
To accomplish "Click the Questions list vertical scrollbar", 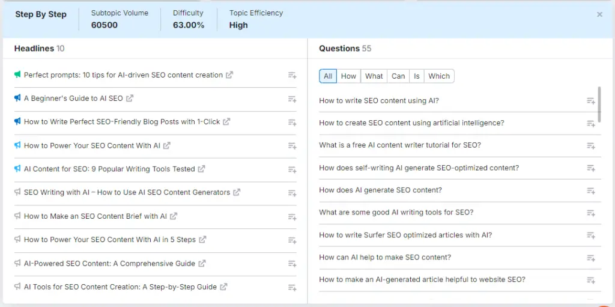I will pyautogui.click(x=599, y=104).
